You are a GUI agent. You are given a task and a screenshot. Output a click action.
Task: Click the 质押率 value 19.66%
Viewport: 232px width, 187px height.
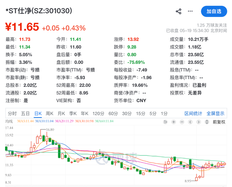coord(140,85)
